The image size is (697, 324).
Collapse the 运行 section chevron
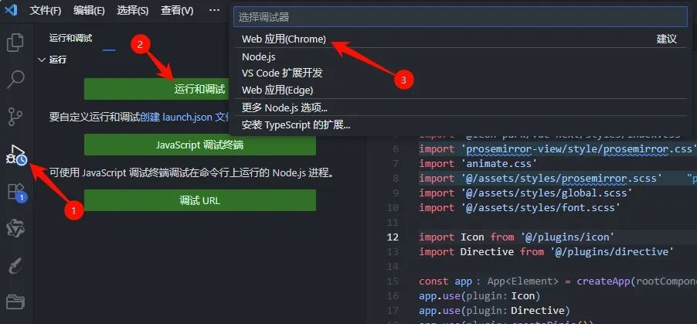click(42, 60)
